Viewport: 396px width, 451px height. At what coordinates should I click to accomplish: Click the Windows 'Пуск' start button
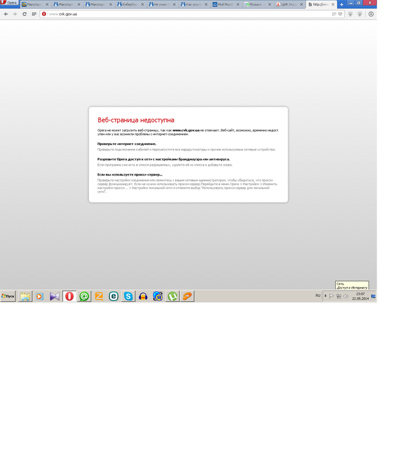8,296
